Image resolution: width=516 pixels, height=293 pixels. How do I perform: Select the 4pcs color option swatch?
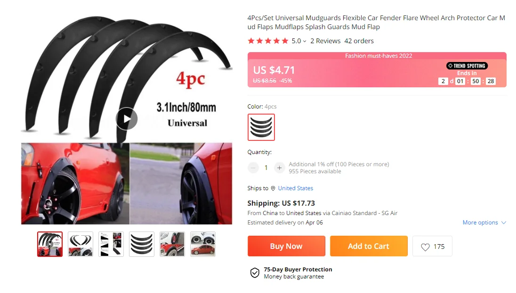click(261, 127)
